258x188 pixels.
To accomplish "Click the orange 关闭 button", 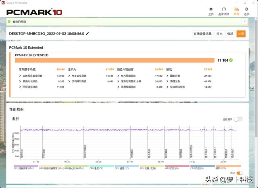I will [241, 34].
